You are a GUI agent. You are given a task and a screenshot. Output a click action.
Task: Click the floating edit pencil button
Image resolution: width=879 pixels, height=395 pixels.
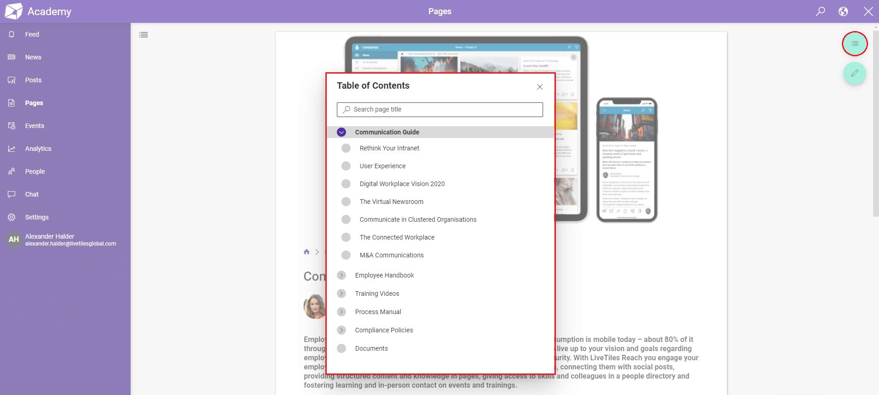855,73
